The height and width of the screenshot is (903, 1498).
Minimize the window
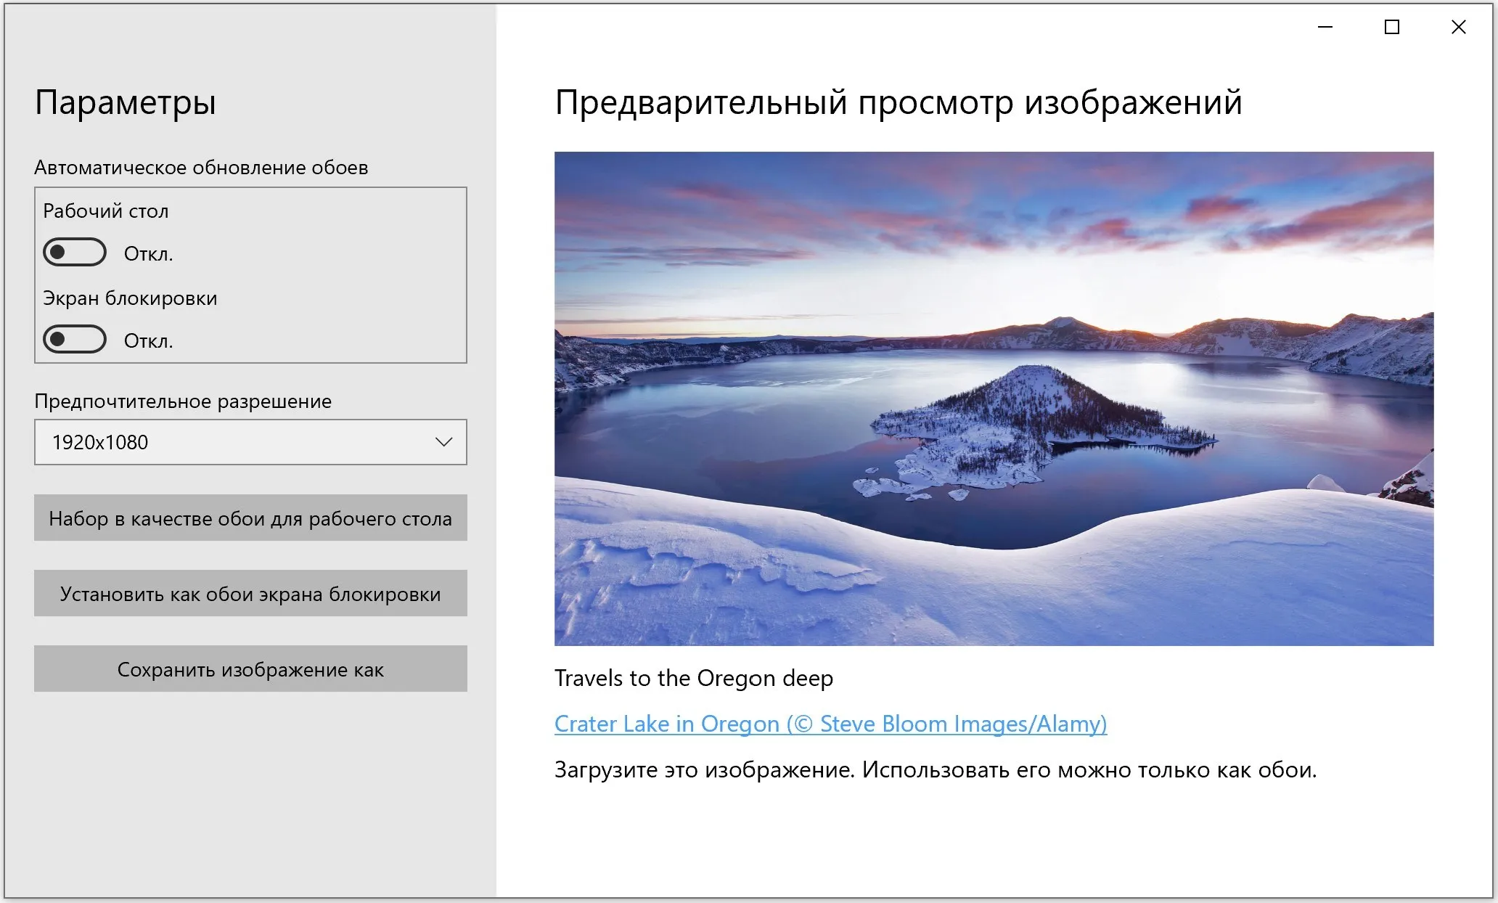[1325, 27]
